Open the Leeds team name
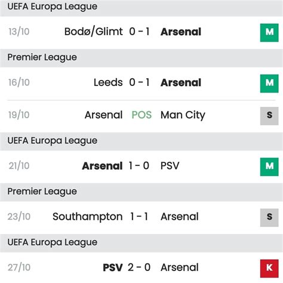The height and width of the screenshot is (283, 283). [x=108, y=82]
